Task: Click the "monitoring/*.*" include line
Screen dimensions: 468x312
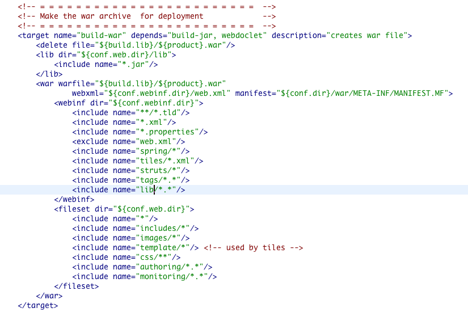Action: (145, 276)
